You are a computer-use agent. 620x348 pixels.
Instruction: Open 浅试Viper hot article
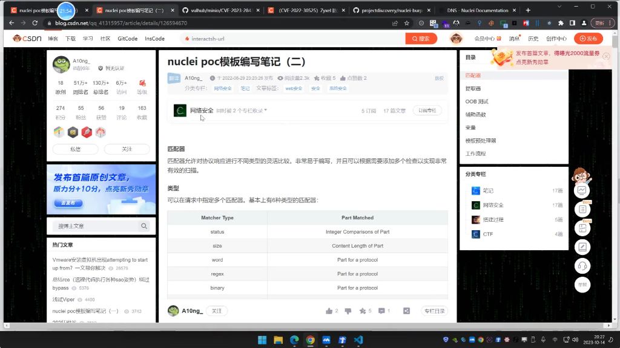[63, 300]
